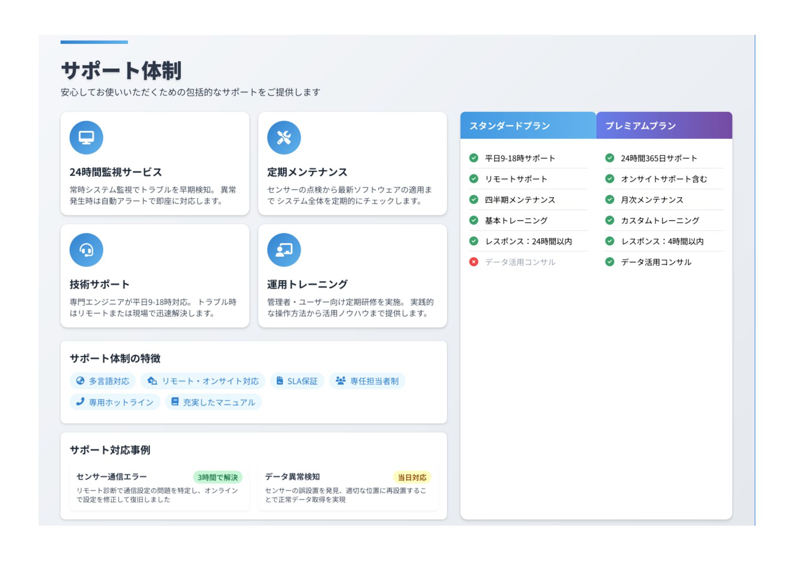The height and width of the screenshot is (561, 794).
Task: Click the 24時間監視サービス card title
Action: point(116,172)
